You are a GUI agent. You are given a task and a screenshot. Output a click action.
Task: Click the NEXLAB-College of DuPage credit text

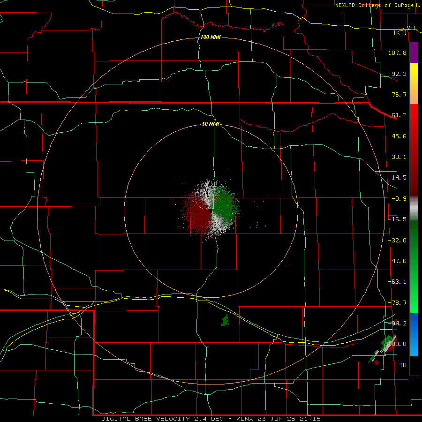click(x=376, y=5)
